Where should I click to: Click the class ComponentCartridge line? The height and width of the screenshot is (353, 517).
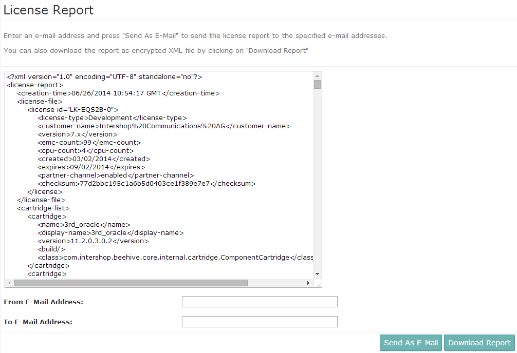[175, 258]
